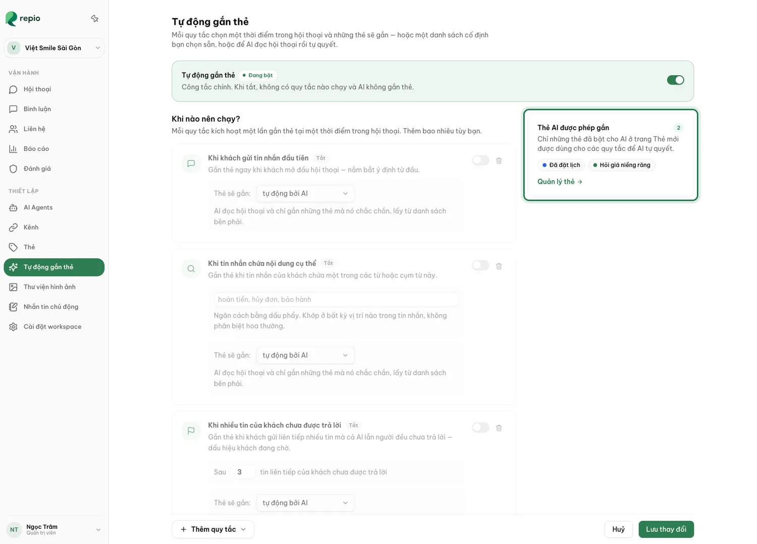Open the Thêm quy tắc dropdown
757x544 pixels.
pos(213,529)
